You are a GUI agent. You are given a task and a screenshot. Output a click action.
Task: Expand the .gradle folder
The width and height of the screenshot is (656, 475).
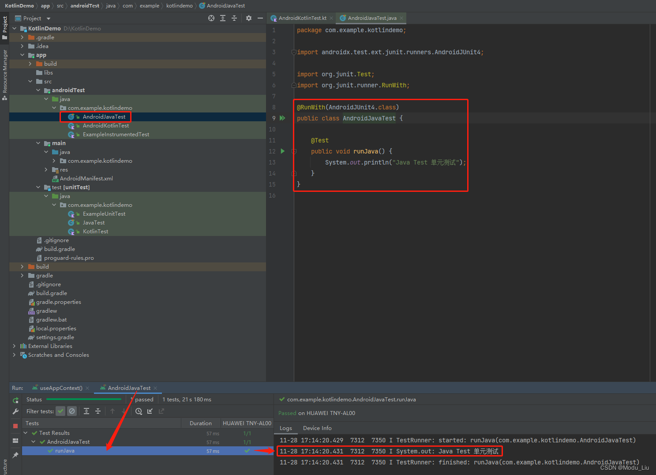pos(22,37)
